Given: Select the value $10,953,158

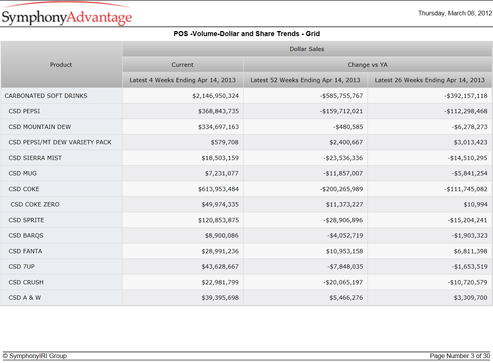Looking at the screenshot, I should (344, 251).
